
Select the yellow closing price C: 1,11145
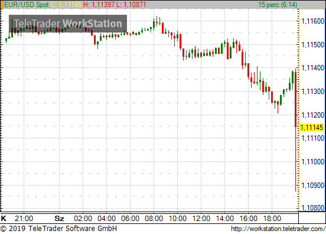click(66, 4)
